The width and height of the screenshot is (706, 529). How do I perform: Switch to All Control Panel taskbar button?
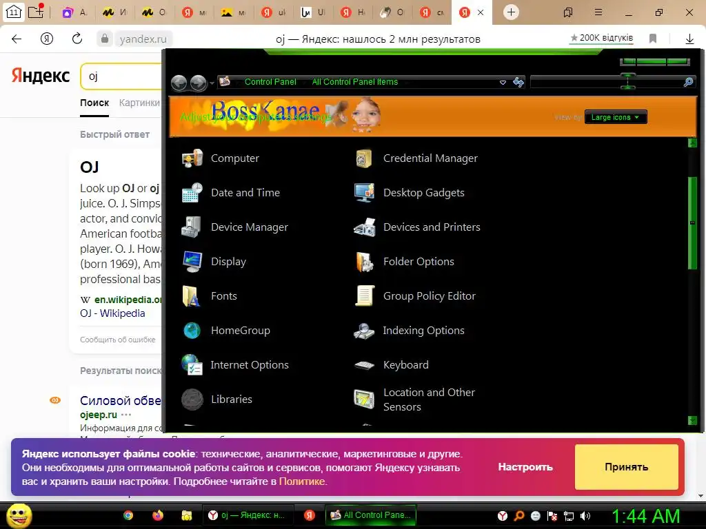[x=370, y=515]
